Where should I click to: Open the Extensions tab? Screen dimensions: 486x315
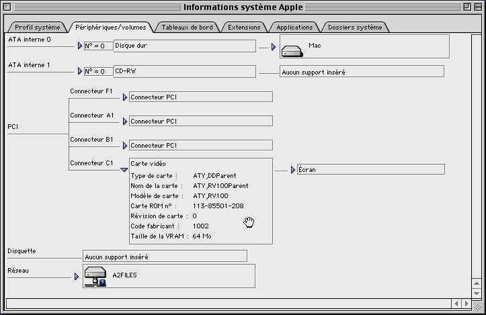[244, 28]
